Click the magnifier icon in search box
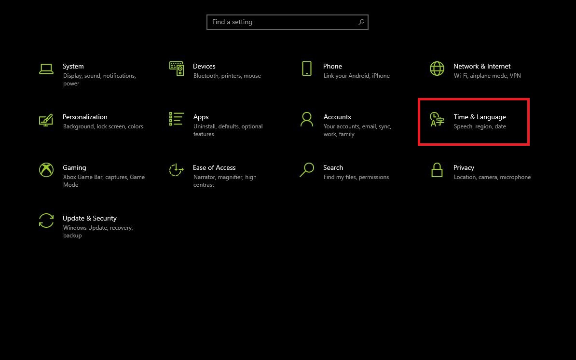The height and width of the screenshot is (360, 576). click(x=361, y=22)
